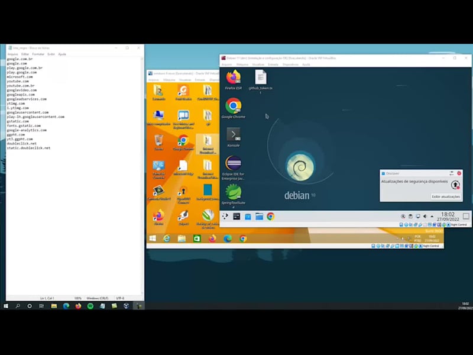The height and width of the screenshot is (355, 473).
Task: Open Discover store icon in Debian panel
Action: tap(248, 217)
